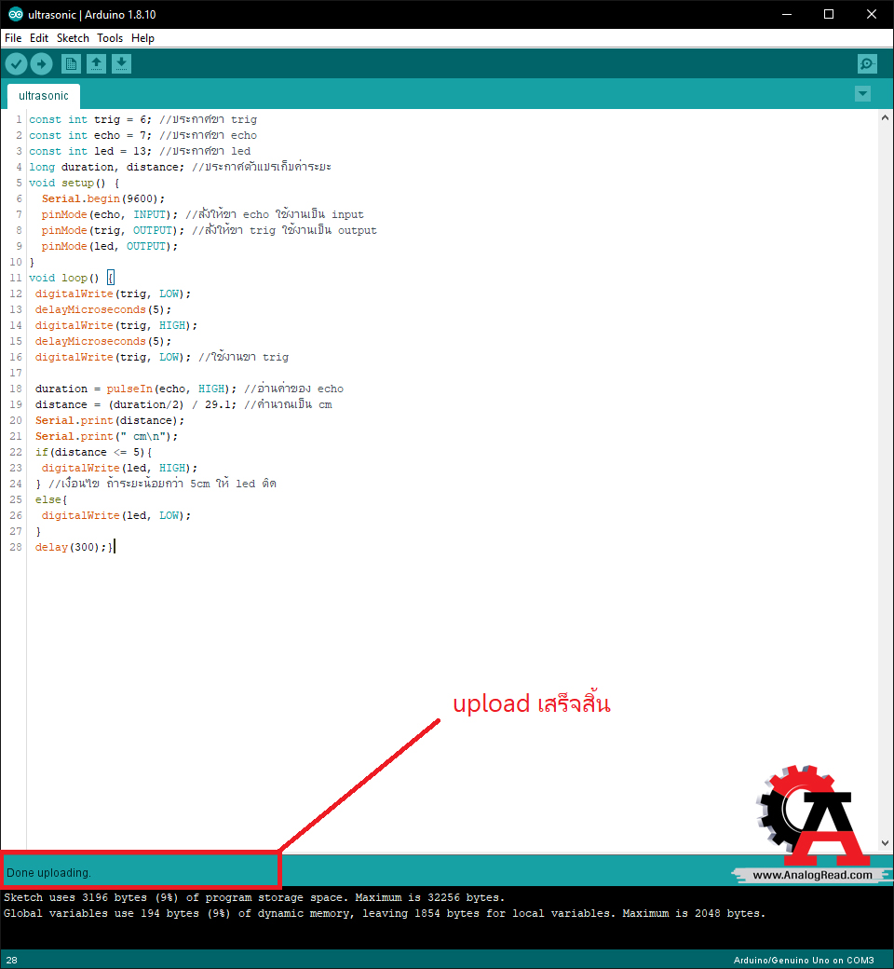Minimize the Arduino IDE window

pyautogui.click(x=787, y=14)
